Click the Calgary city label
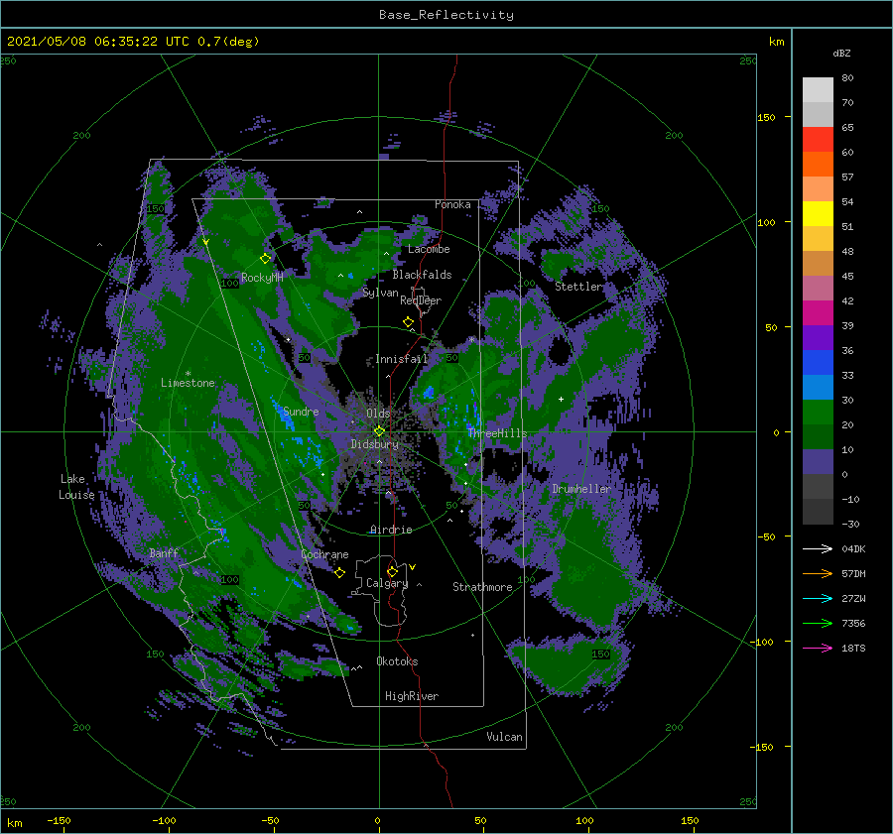 (387, 583)
